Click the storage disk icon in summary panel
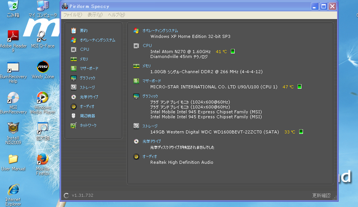 [136, 126]
